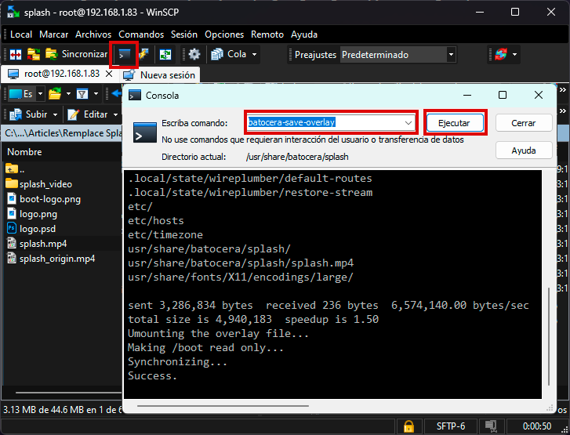Expand the Editar dropdown arrow
Screen dimensions: 570x435
[115, 115]
